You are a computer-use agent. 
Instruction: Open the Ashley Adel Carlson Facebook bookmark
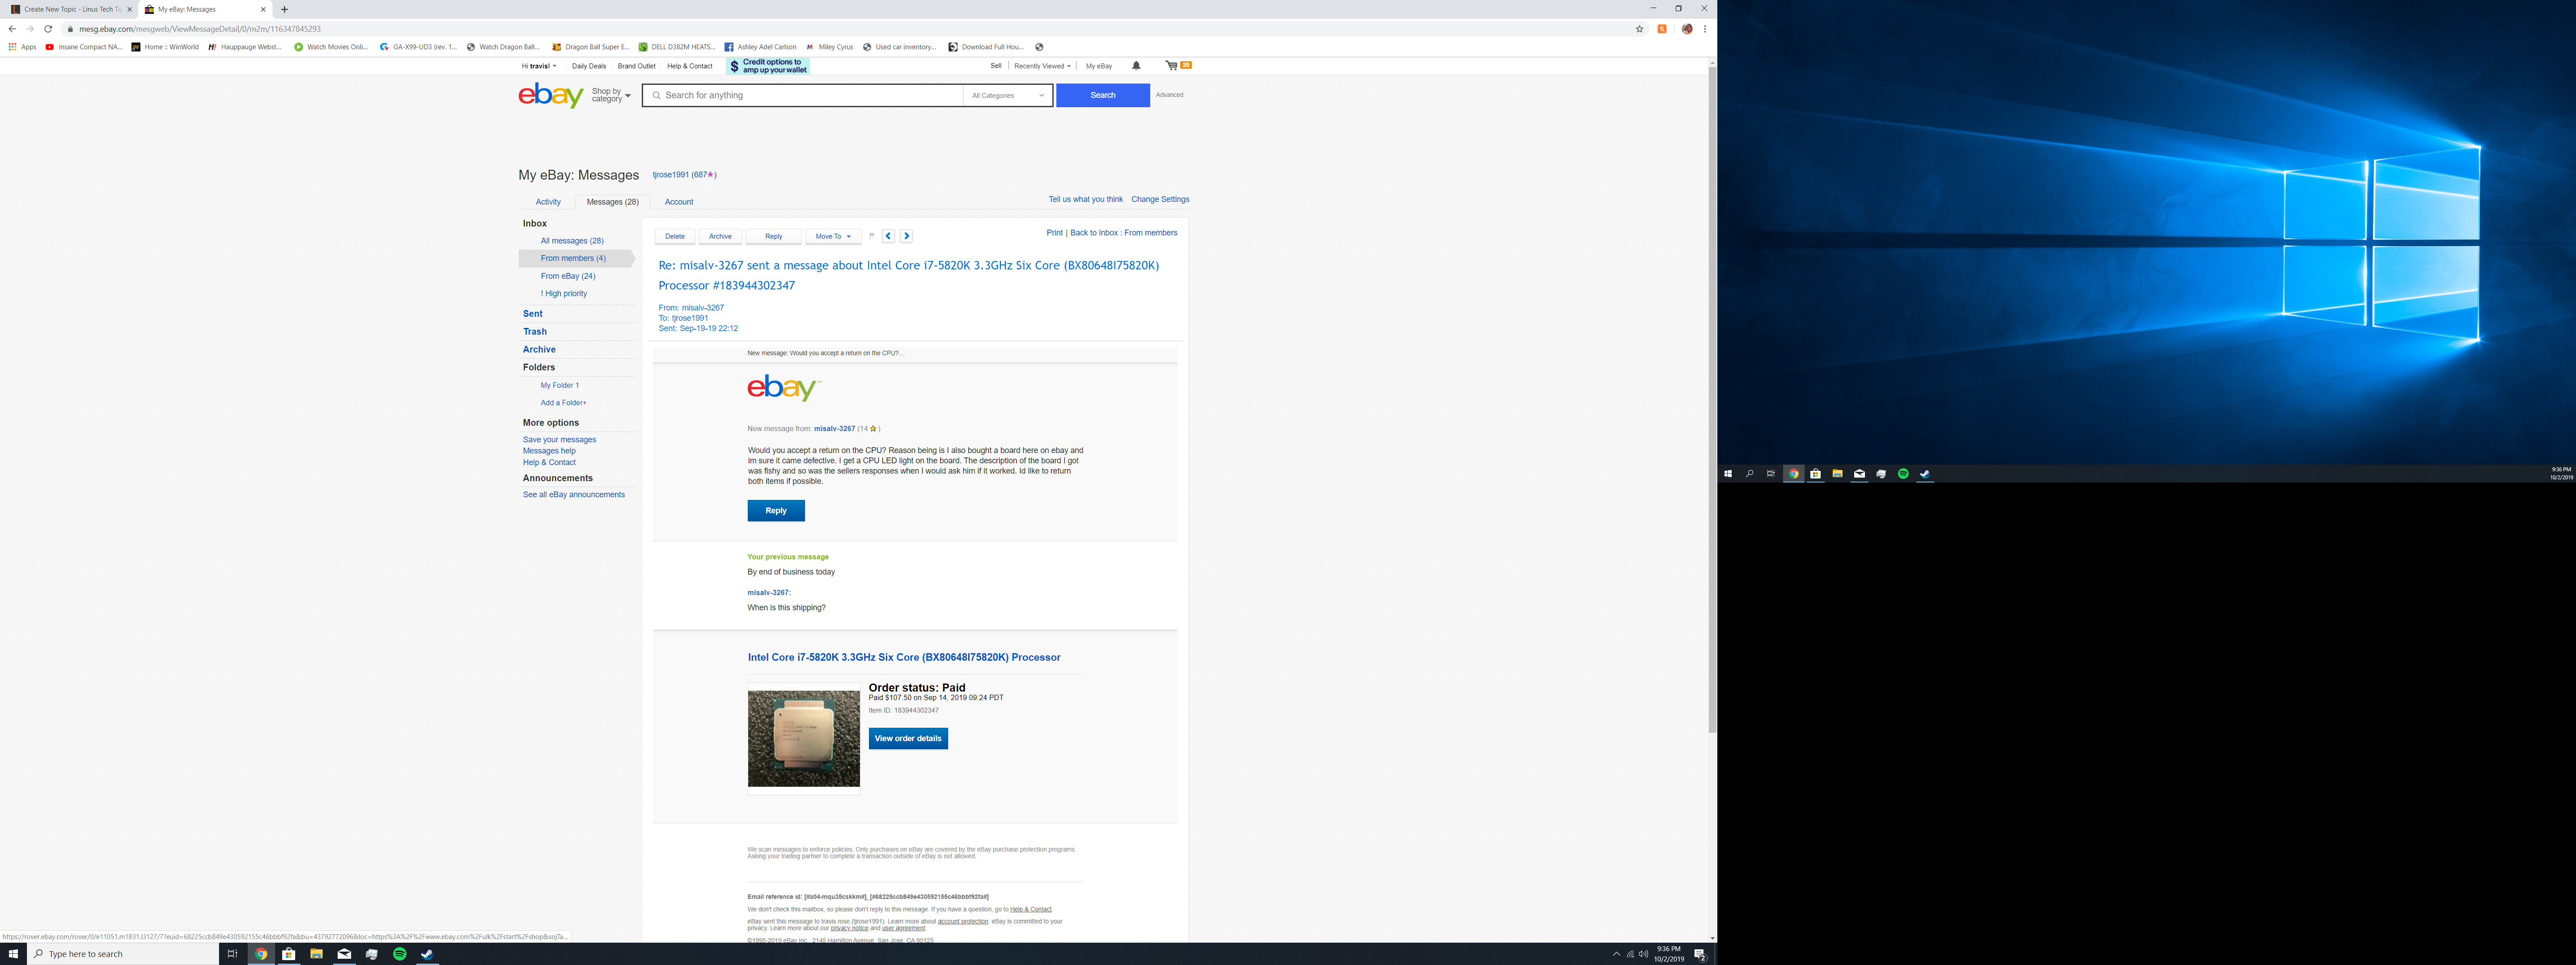(x=760, y=47)
